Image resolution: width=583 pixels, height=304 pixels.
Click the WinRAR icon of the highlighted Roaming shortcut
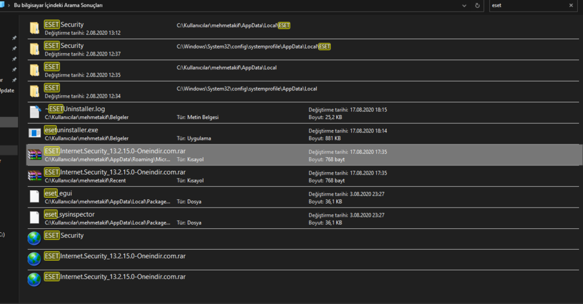click(34, 155)
